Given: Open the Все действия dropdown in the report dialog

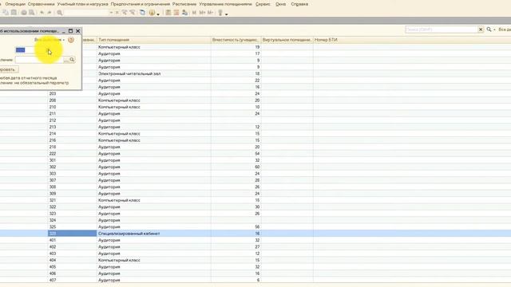Looking at the screenshot, I should click(x=50, y=40).
